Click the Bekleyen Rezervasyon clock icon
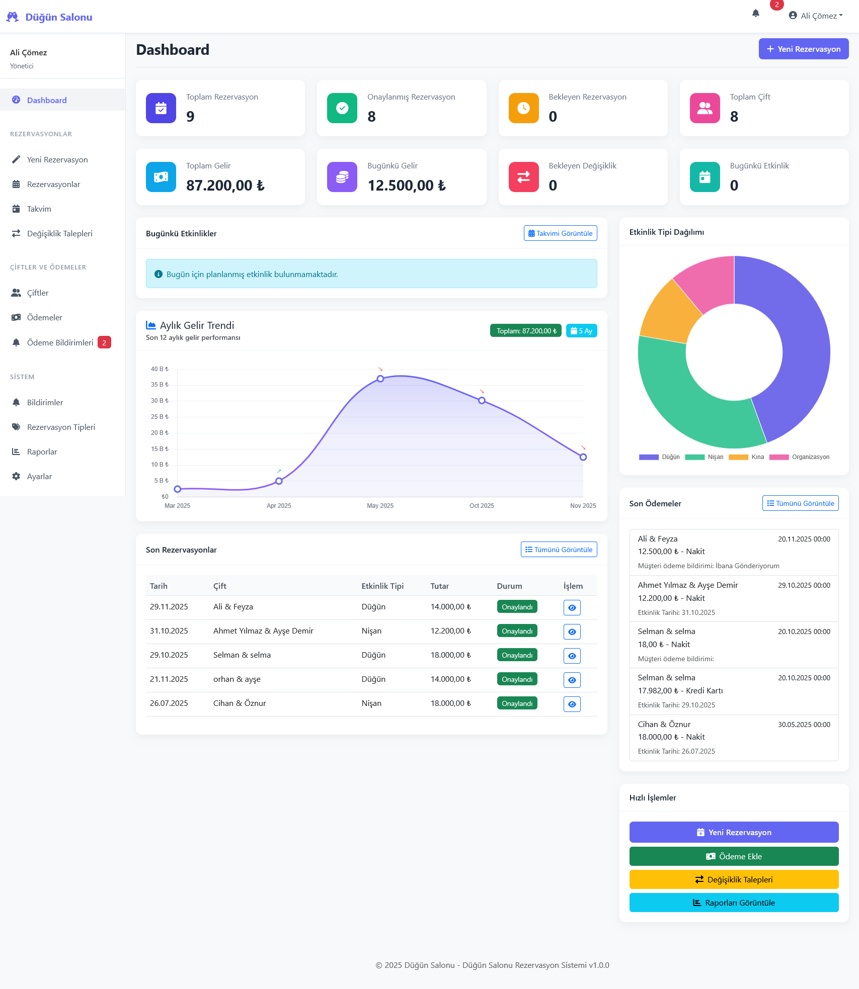 pyautogui.click(x=523, y=108)
